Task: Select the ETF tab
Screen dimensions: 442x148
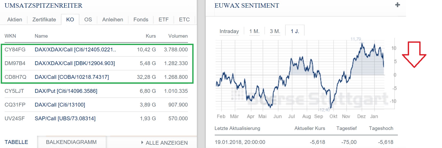Action: [163, 19]
